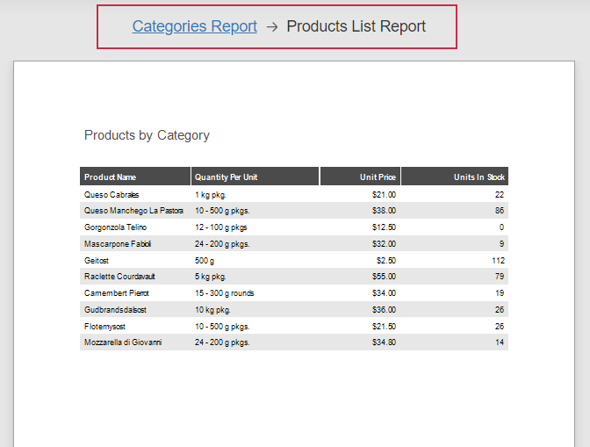Click the Geitost product name
The height and width of the screenshot is (447, 590).
97,261
